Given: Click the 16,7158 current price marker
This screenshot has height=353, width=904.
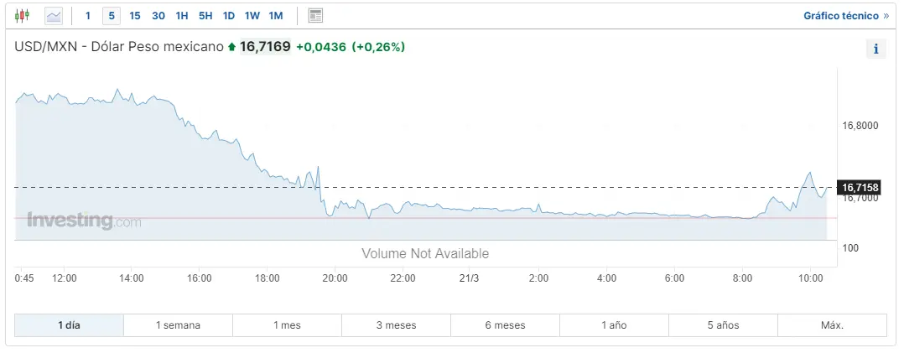Looking at the screenshot, I should [859, 188].
